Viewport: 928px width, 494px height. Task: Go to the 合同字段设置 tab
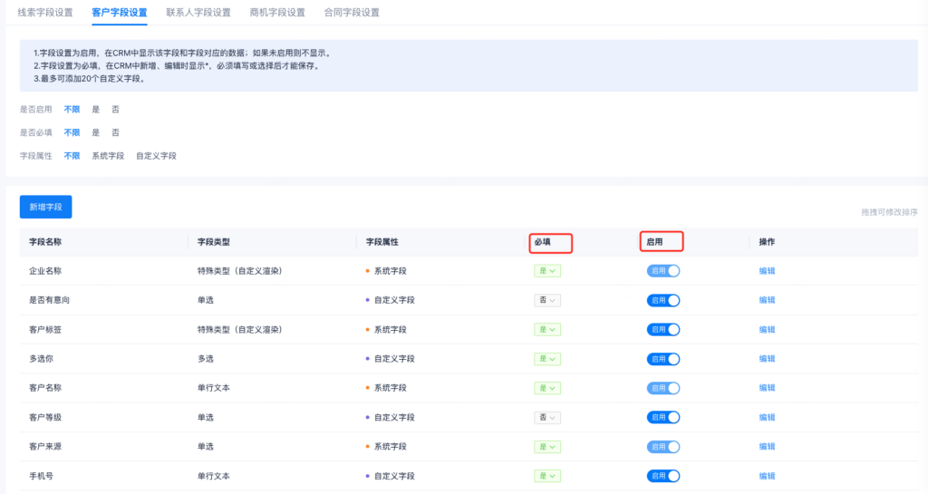tap(352, 13)
